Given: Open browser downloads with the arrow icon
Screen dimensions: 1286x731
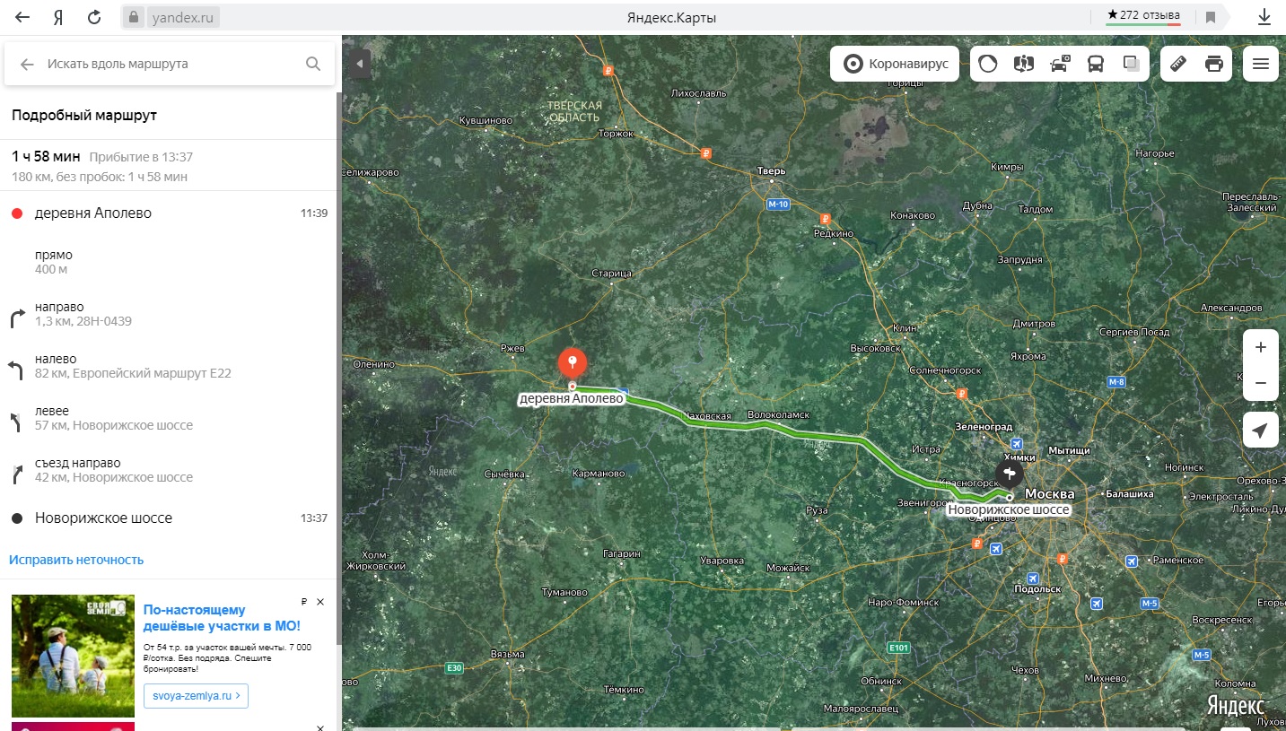Looking at the screenshot, I should click(x=1264, y=17).
